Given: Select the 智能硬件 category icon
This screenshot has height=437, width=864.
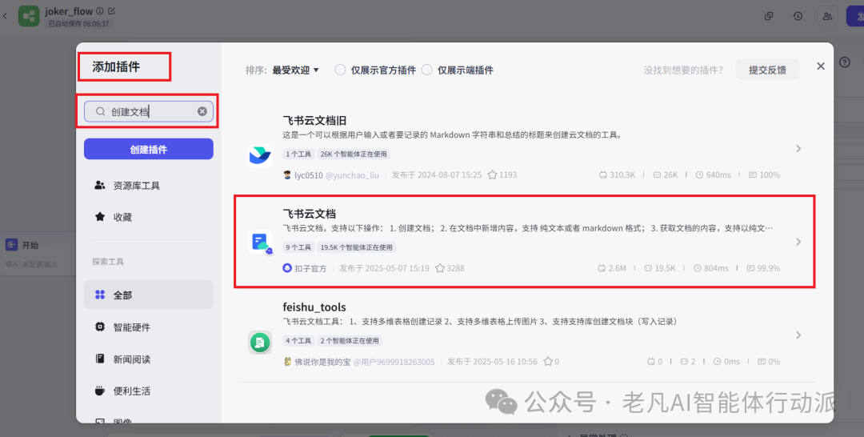Looking at the screenshot, I should click(x=100, y=327).
